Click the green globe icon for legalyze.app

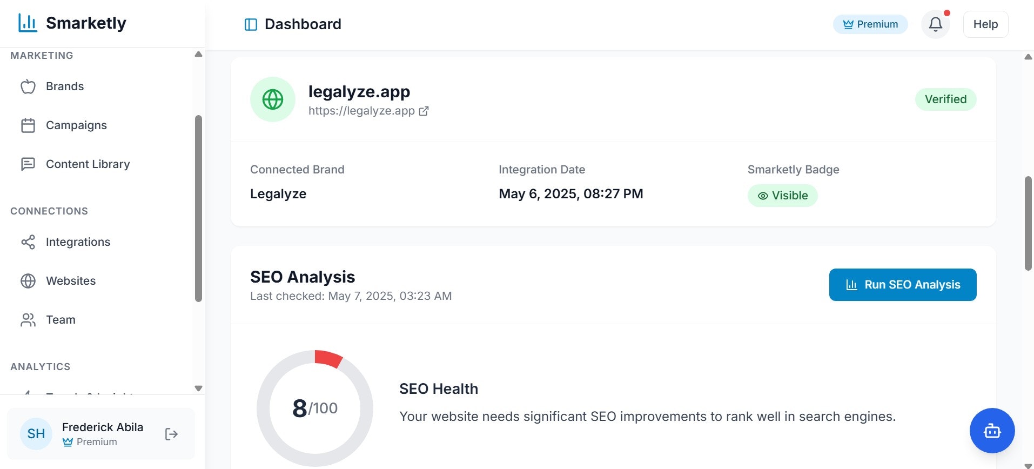pyautogui.click(x=273, y=99)
